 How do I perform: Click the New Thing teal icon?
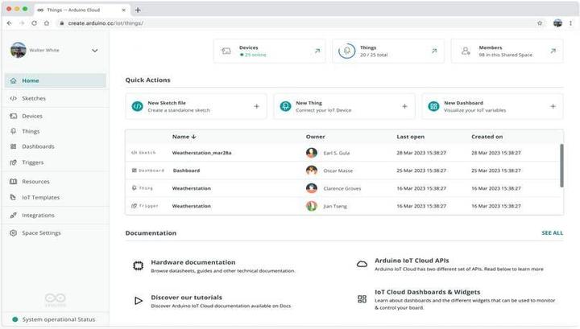click(x=285, y=106)
